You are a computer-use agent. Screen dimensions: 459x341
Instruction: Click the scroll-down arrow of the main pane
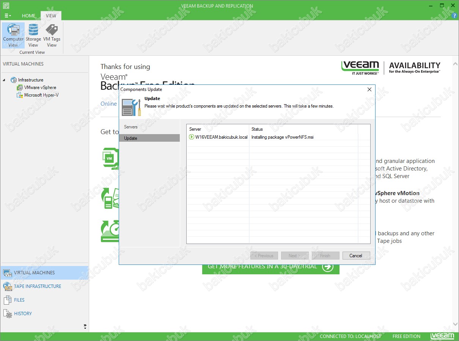(455, 324)
